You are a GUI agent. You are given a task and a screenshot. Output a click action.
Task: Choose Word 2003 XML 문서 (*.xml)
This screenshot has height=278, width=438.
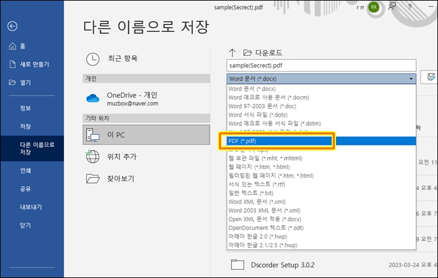coord(321,211)
